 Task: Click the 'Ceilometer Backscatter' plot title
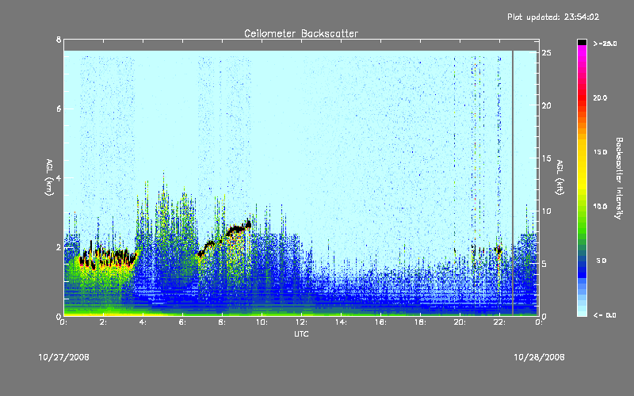301,33
